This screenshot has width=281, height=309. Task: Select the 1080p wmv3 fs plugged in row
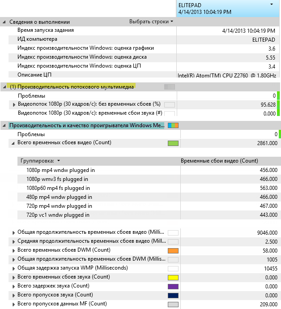[x=149, y=179]
